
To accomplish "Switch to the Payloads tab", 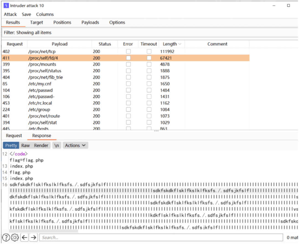I will tap(90, 22).
